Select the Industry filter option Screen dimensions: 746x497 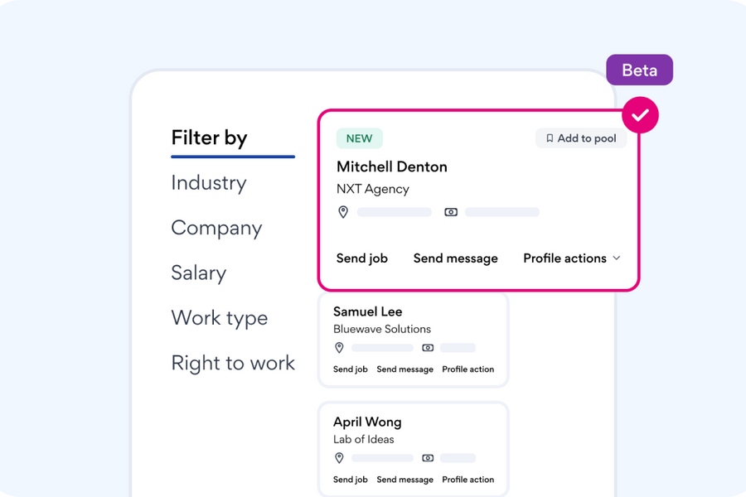(209, 183)
